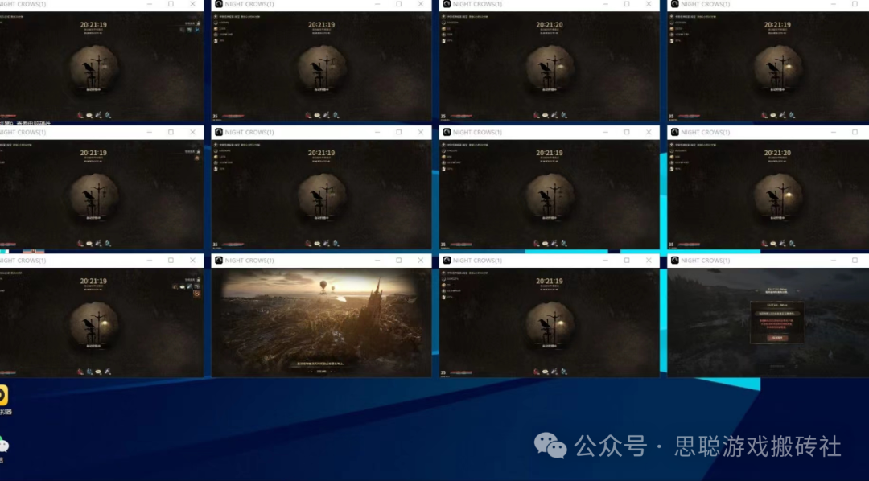Click the level 35 indicator in the second middle-row window
This screenshot has height=481, width=869.
(x=216, y=245)
